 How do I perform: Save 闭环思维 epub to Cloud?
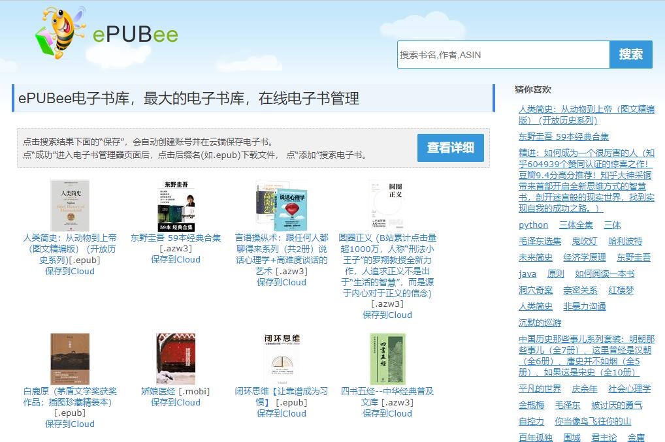[282, 413]
